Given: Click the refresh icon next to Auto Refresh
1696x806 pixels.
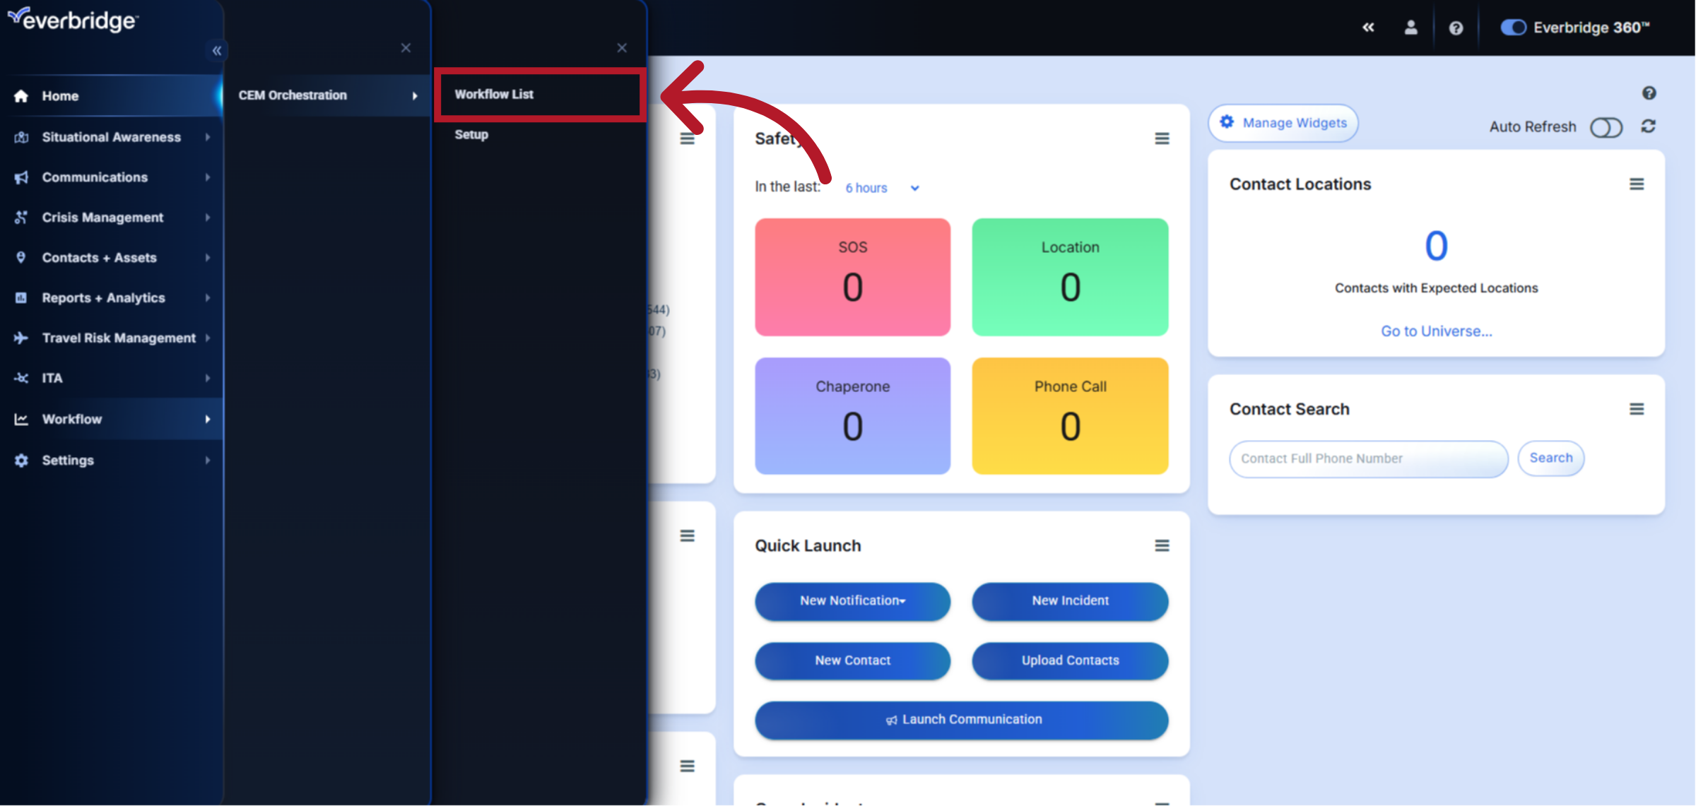Looking at the screenshot, I should (1648, 126).
